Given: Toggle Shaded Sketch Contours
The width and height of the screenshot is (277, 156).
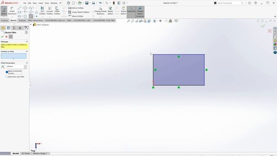Looking at the screenshot, I should (x=140, y=12).
